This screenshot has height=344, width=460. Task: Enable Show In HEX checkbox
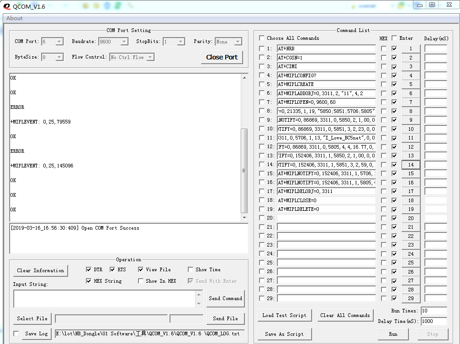coord(141,281)
